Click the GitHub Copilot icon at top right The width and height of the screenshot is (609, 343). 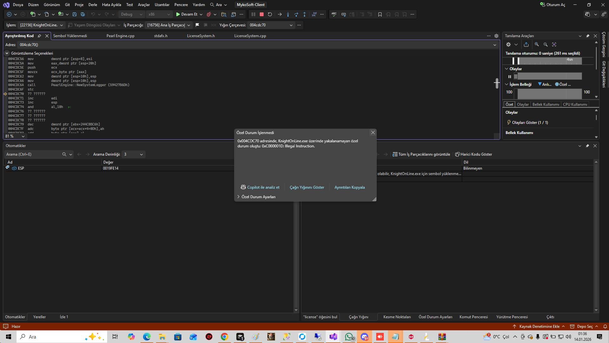point(588,14)
